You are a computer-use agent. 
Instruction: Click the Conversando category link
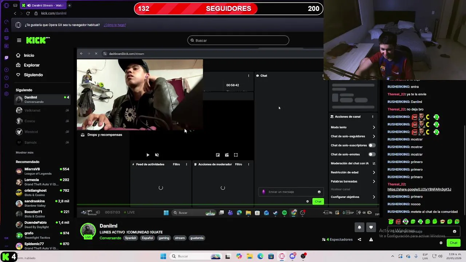tap(110, 238)
